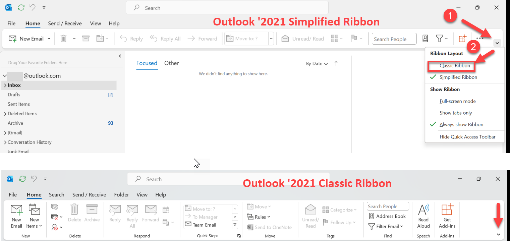Click Move to folder icon in Simplified Ribbon
Screen dimensions: 510x241
point(100,39)
